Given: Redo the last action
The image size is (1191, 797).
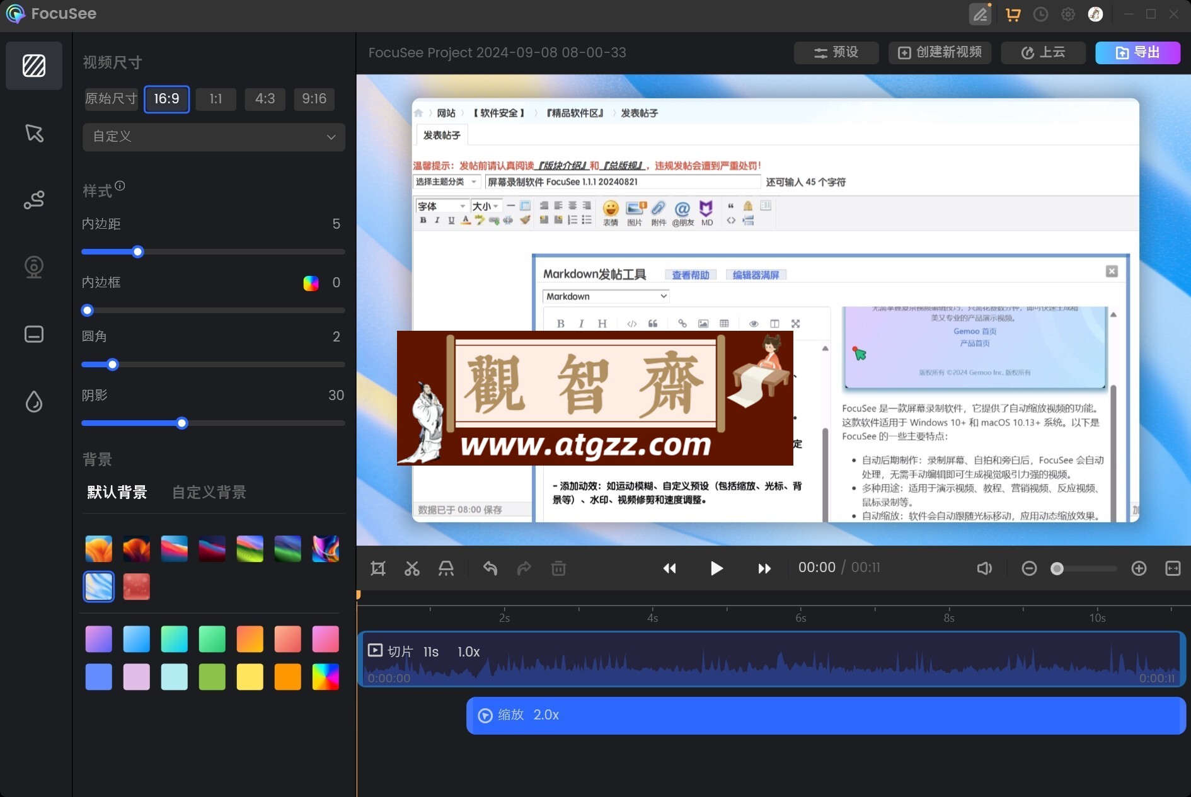Looking at the screenshot, I should pyautogui.click(x=524, y=568).
